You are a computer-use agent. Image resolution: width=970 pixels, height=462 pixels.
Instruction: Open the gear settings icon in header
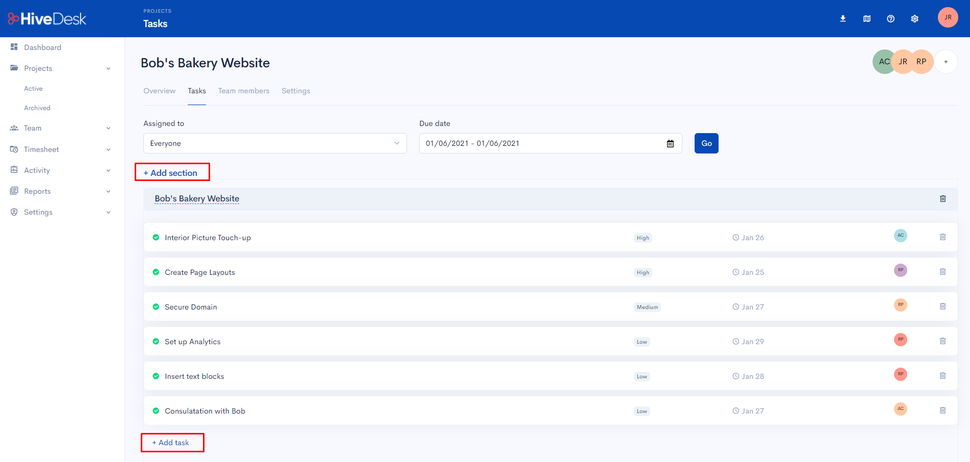pos(915,19)
